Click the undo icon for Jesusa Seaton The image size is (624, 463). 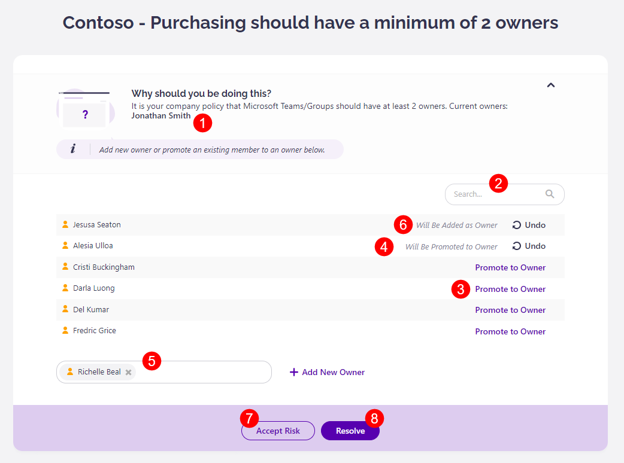(x=517, y=225)
